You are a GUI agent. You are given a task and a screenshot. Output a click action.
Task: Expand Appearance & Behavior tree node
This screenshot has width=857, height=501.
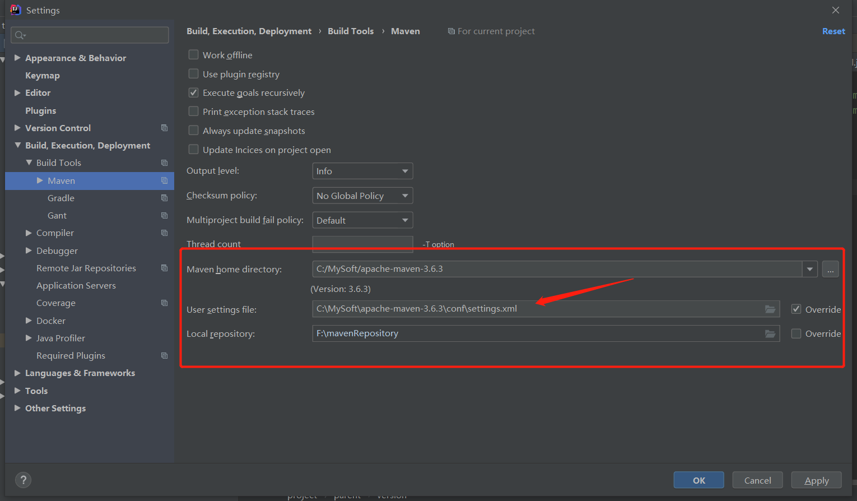coord(17,58)
